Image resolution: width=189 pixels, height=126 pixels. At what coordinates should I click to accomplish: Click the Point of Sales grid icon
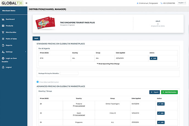[x=3, y=39]
